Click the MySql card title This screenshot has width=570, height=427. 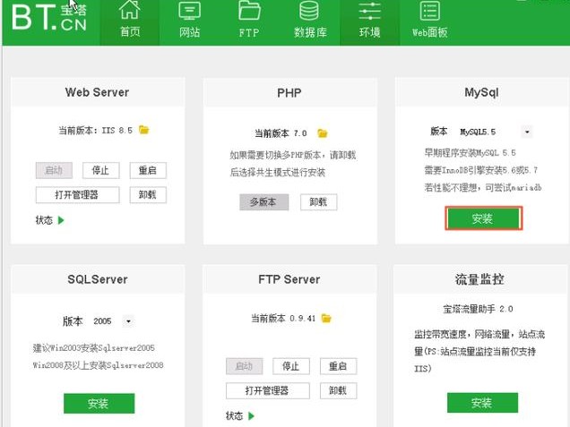(x=481, y=92)
